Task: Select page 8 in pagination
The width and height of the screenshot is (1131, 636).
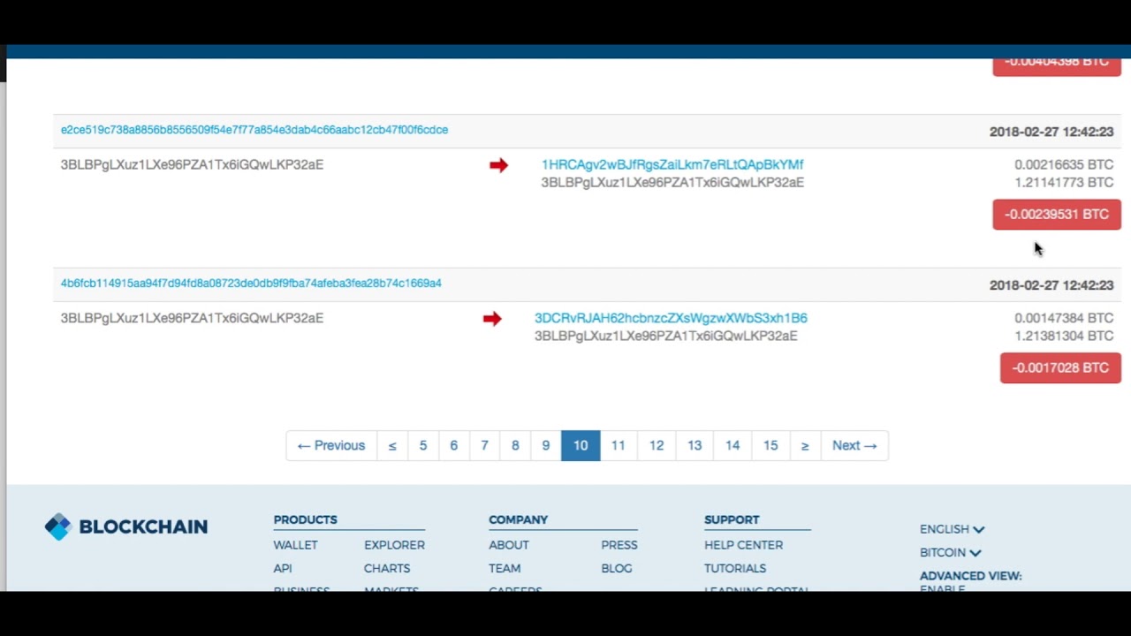Action: click(515, 446)
